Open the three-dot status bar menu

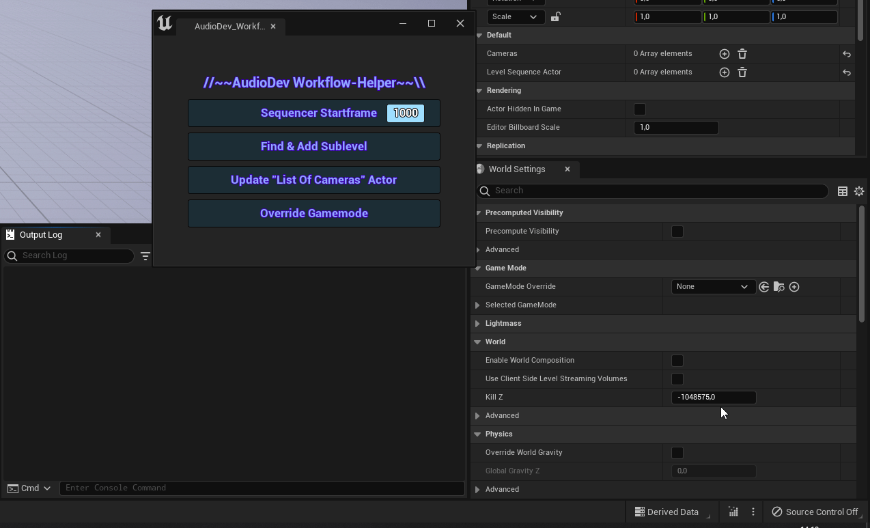click(x=753, y=512)
